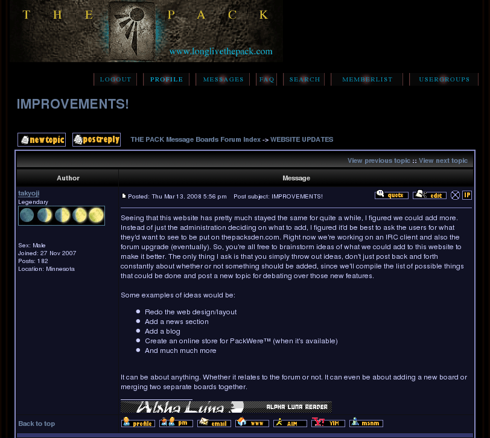Click the quote post icon button
Image resolution: width=490 pixels, height=438 pixels.
pyautogui.click(x=391, y=195)
